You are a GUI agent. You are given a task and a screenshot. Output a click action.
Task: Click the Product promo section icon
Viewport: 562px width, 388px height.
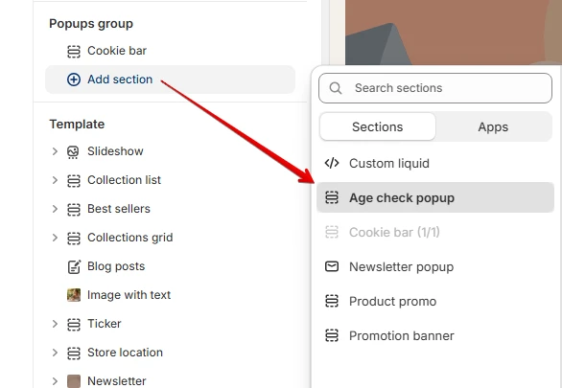pos(332,301)
